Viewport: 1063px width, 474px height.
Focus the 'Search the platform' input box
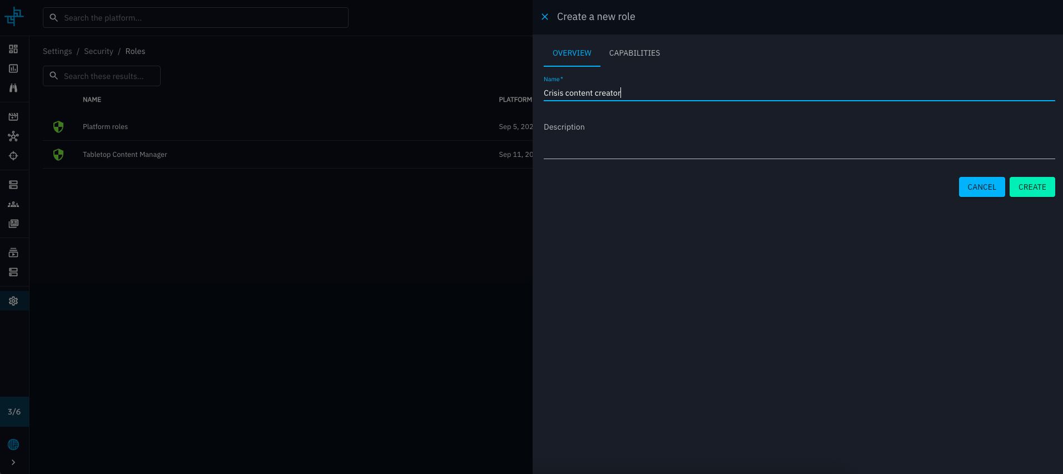point(196,18)
